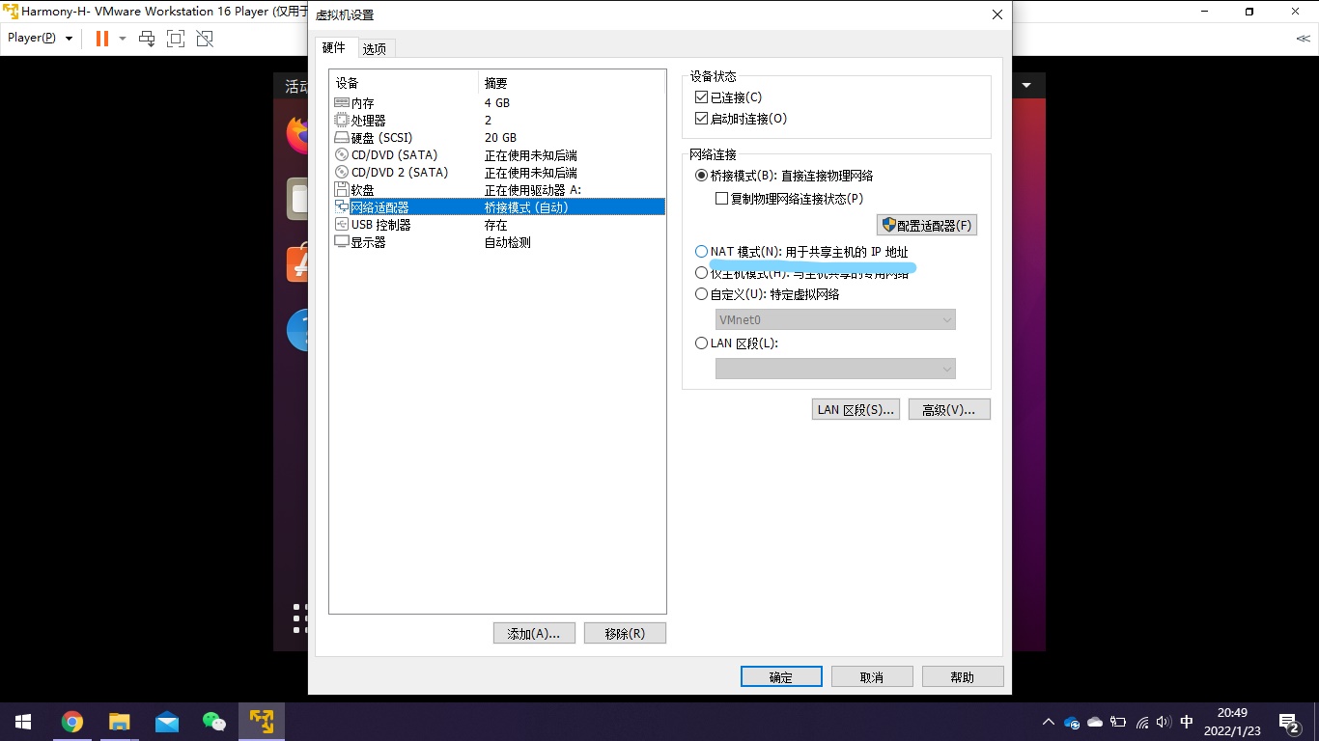Screen dimensions: 1319x741
Task: Select 自定义(U) radio button
Action: [x=701, y=294]
